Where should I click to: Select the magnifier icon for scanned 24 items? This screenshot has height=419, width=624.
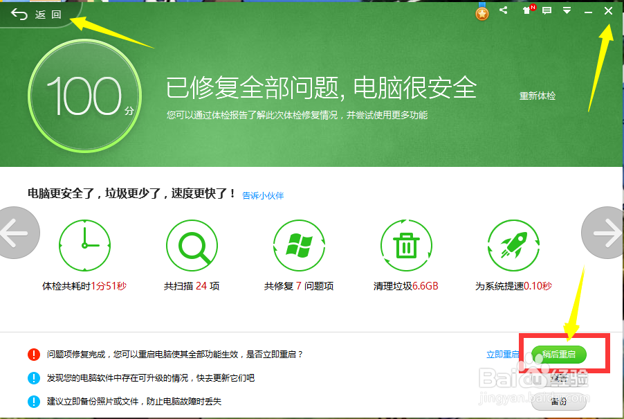[192, 245]
